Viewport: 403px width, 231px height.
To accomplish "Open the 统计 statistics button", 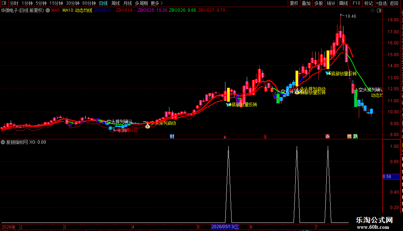I will click(x=331, y=3).
